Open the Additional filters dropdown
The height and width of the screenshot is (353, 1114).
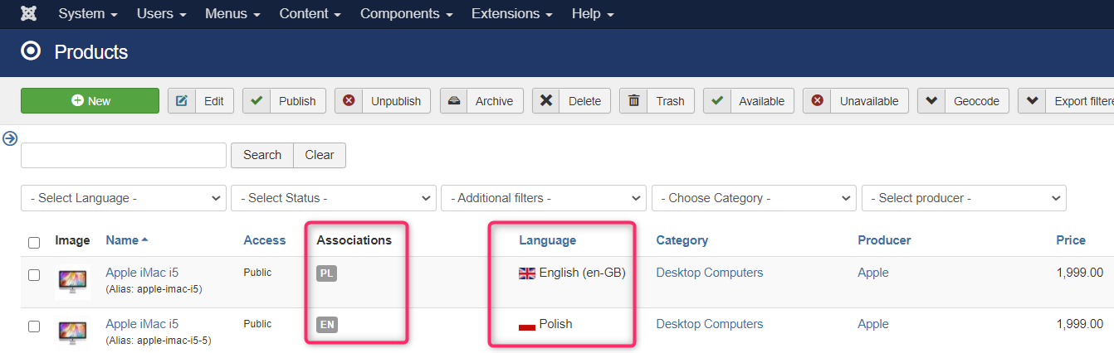(x=544, y=198)
